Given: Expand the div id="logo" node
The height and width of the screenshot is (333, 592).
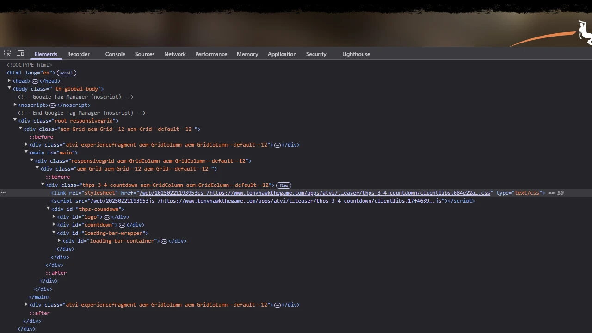Looking at the screenshot, I should point(54,216).
